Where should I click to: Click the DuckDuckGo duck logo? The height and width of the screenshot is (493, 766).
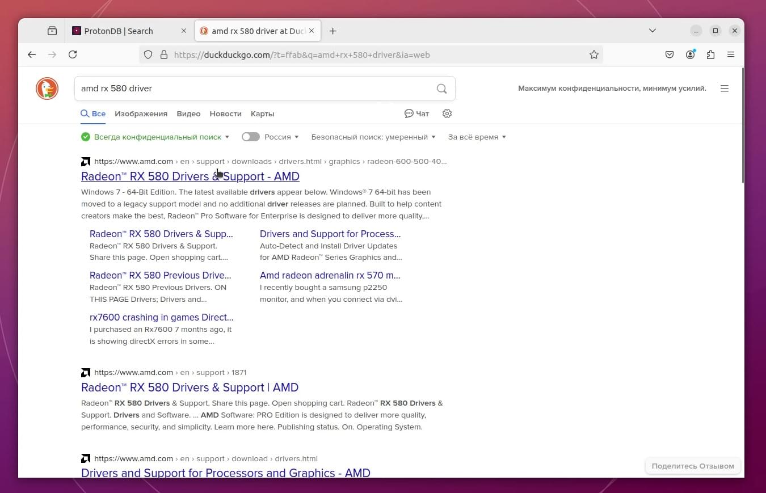pyautogui.click(x=47, y=89)
